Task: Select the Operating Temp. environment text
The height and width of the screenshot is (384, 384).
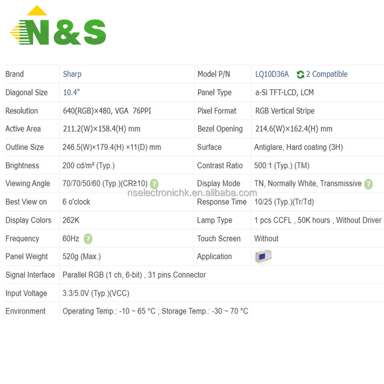Action: tap(155, 311)
